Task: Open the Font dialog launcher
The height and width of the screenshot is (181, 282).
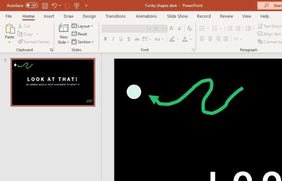Action: click(x=193, y=50)
